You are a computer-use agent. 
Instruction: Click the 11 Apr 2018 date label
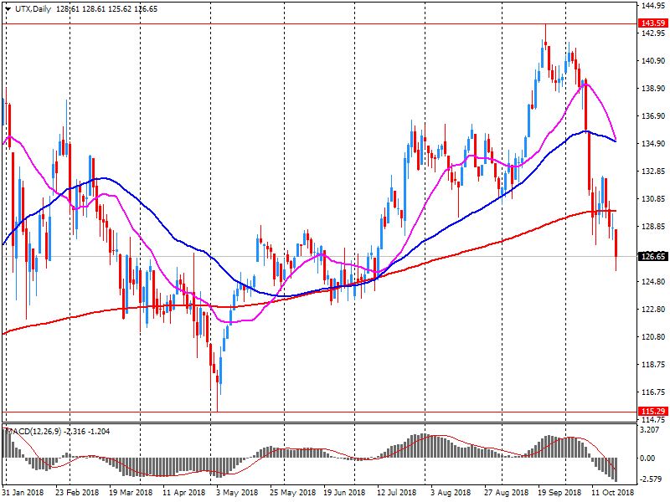(183, 492)
